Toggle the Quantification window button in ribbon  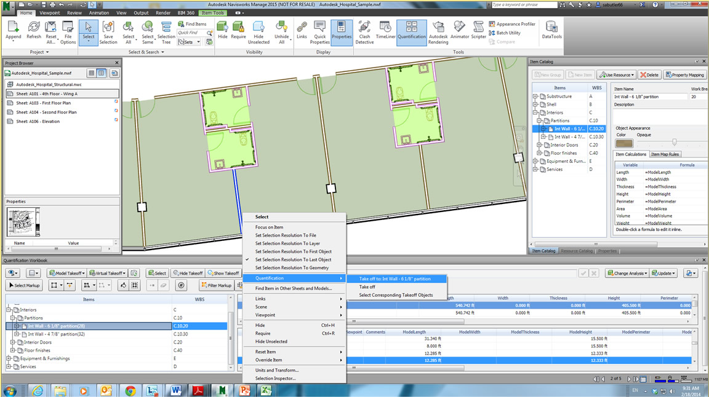click(x=412, y=31)
